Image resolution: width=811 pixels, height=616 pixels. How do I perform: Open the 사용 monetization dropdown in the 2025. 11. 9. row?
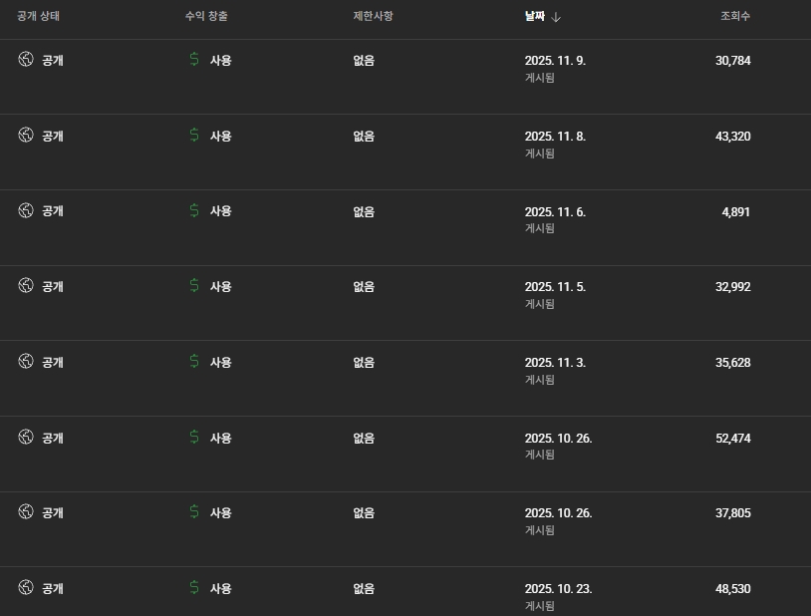click(220, 60)
